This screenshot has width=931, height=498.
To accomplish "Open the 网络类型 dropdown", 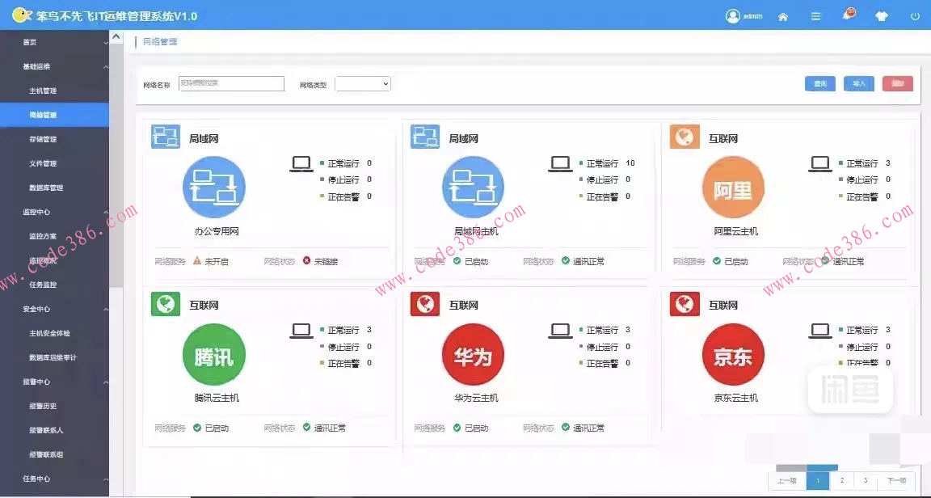I will click(x=362, y=83).
